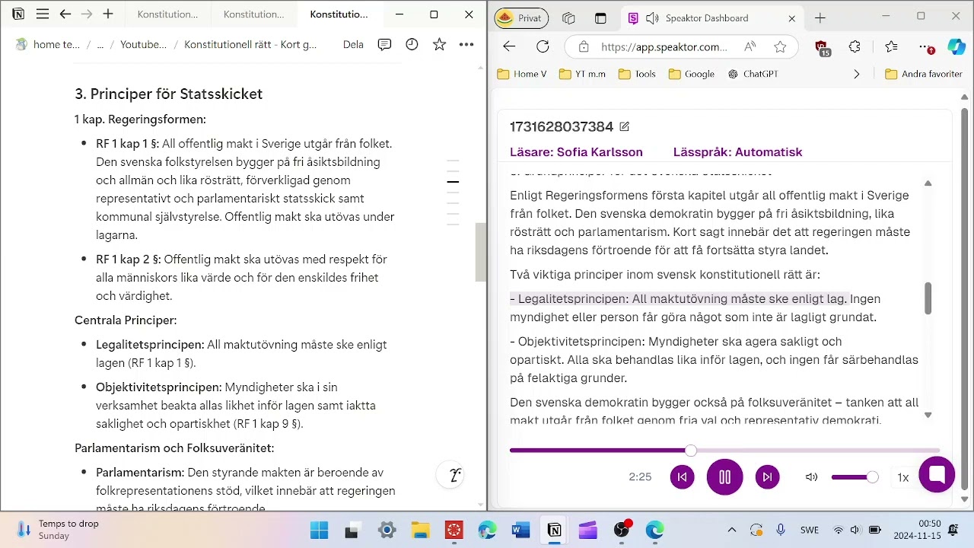Image resolution: width=974 pixels, height=548 pixels.
Task: Click the 'Konstitutionell rätt - Kort g...' breadcrumb
Action: pyautogui.click(x=250, y=45)
